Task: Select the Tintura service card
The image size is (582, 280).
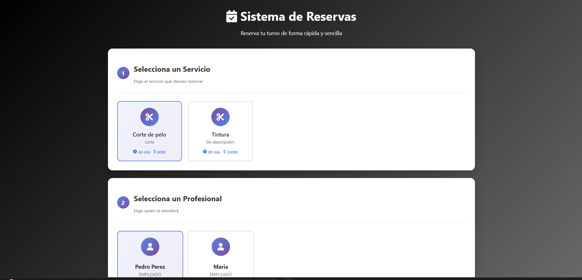Action: [220, 131]
